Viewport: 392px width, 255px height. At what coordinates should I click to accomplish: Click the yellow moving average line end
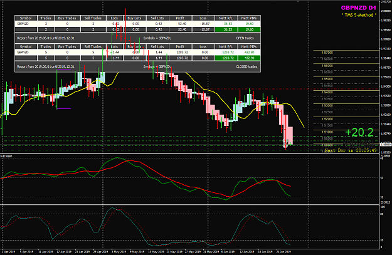pyautogui.click(x=304, y=127)
